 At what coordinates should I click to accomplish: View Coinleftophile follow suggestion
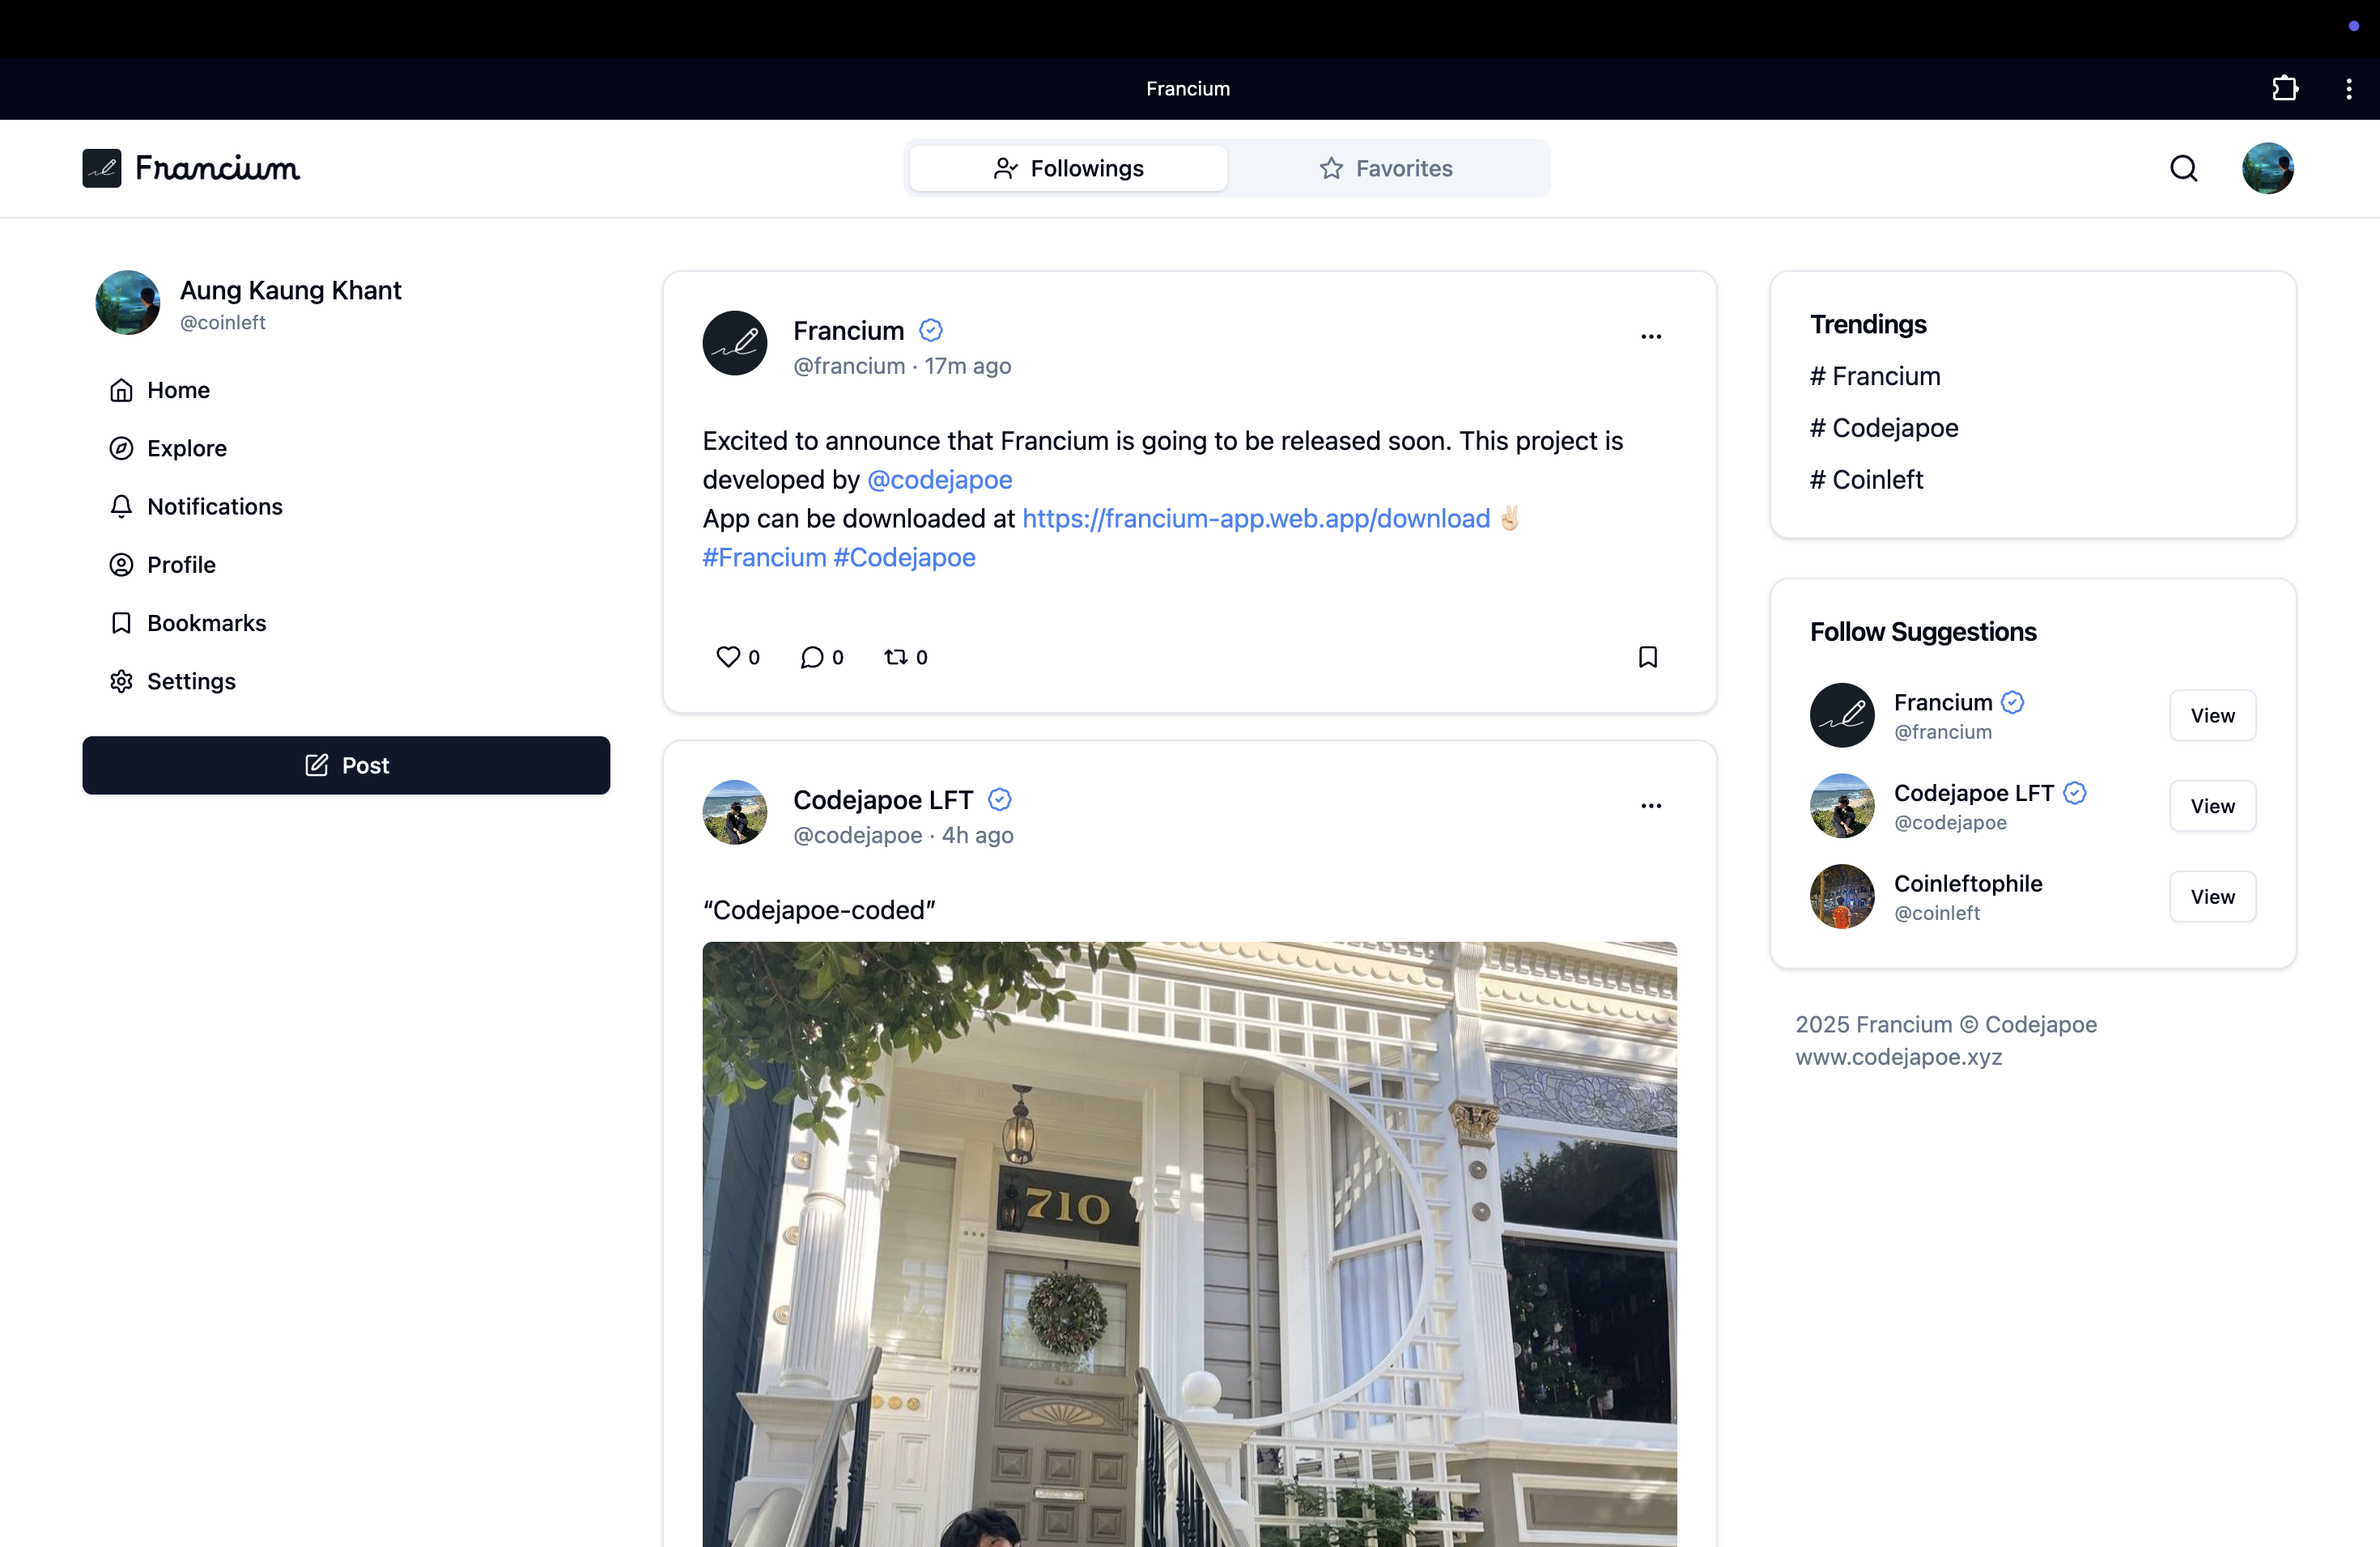[2212, 896]
